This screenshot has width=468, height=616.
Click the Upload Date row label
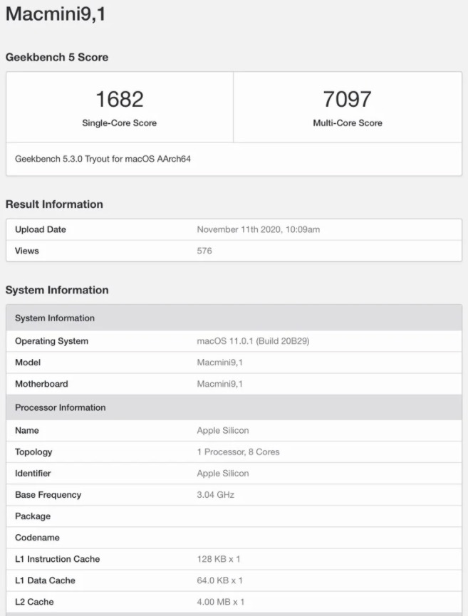[x=41, y=229]
